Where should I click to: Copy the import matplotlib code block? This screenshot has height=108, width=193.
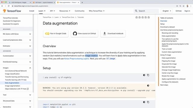(x=148, y=102)
